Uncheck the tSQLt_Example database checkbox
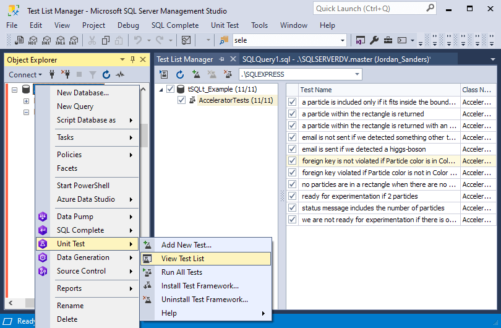The image size is (501, 328). click(171, 89)
